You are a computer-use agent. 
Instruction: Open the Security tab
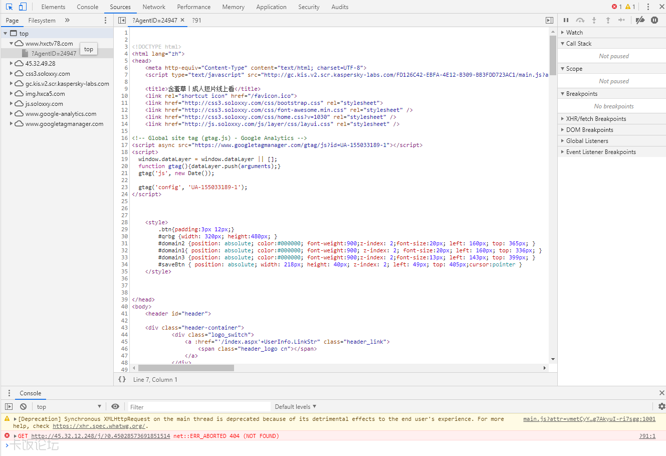coord(309,7)
